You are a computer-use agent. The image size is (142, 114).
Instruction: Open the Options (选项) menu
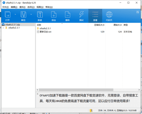click(x=31, y=7)
